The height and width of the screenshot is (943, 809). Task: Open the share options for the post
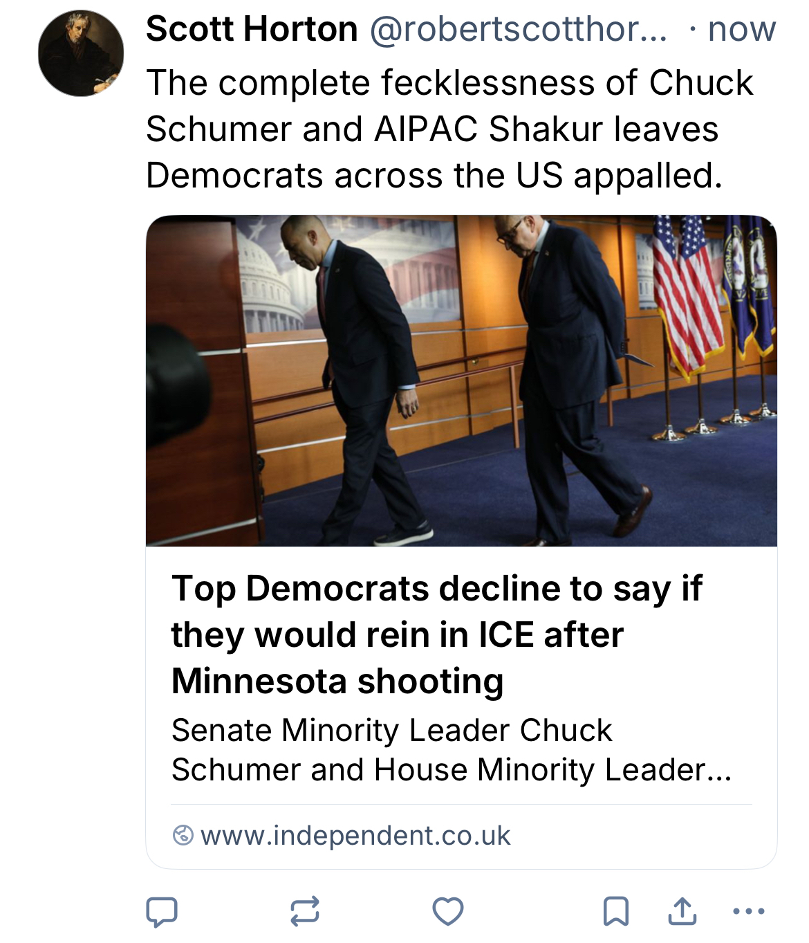pos(682,911)
